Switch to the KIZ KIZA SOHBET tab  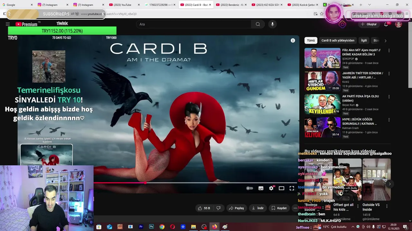267,5
